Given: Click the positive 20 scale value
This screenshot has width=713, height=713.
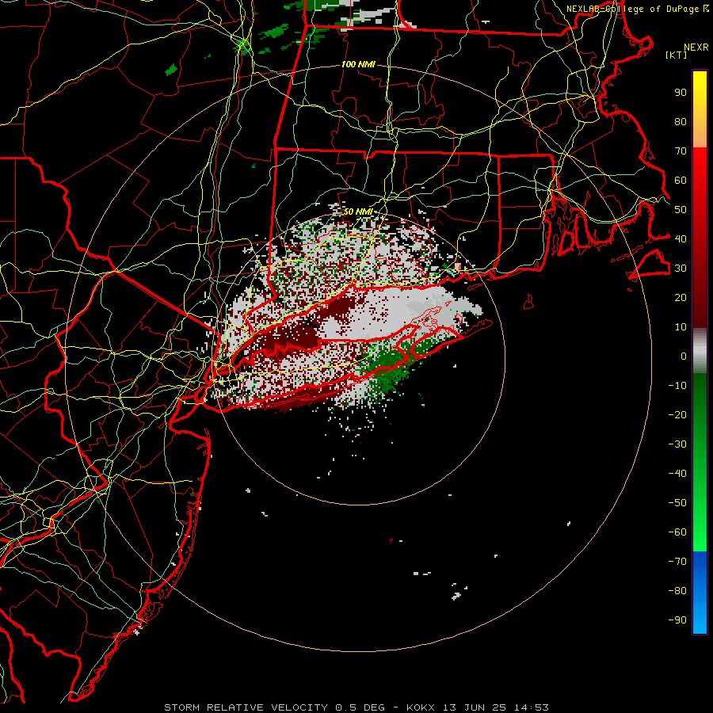Looking at the screenshot, I should pyautogui.click(x=681, y=298).
